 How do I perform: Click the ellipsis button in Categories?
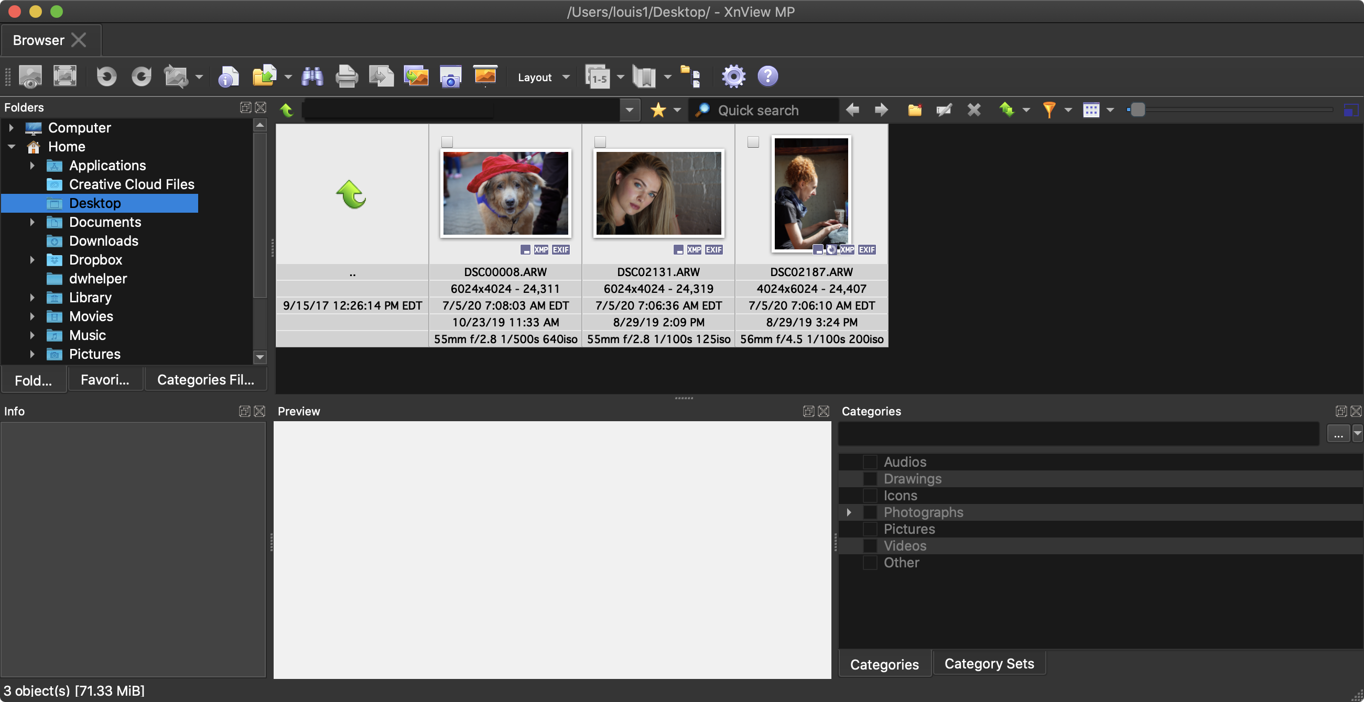[1337, 434]
